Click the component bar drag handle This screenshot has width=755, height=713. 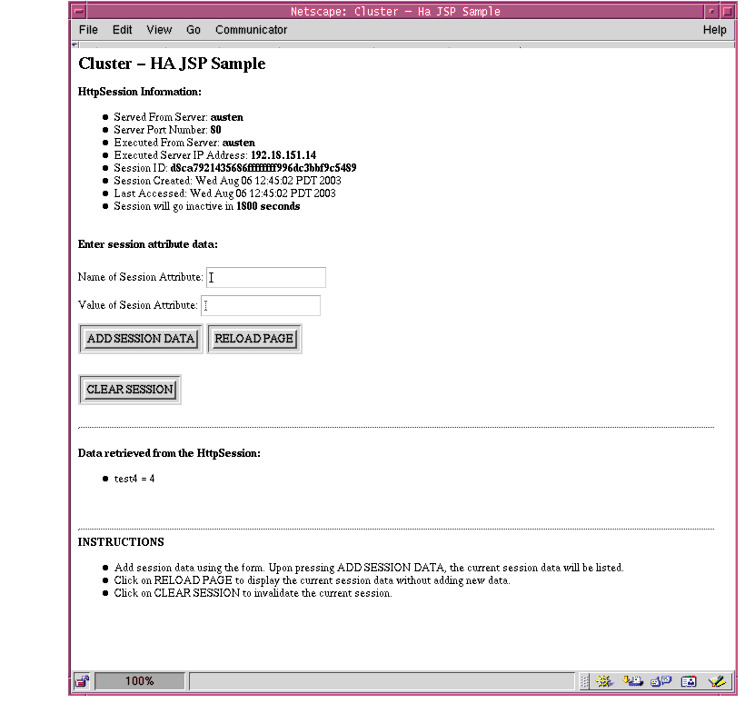pos(585,681)
